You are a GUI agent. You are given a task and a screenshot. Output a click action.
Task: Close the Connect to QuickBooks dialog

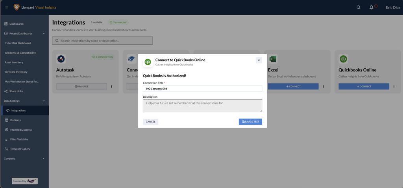point(259,60)
